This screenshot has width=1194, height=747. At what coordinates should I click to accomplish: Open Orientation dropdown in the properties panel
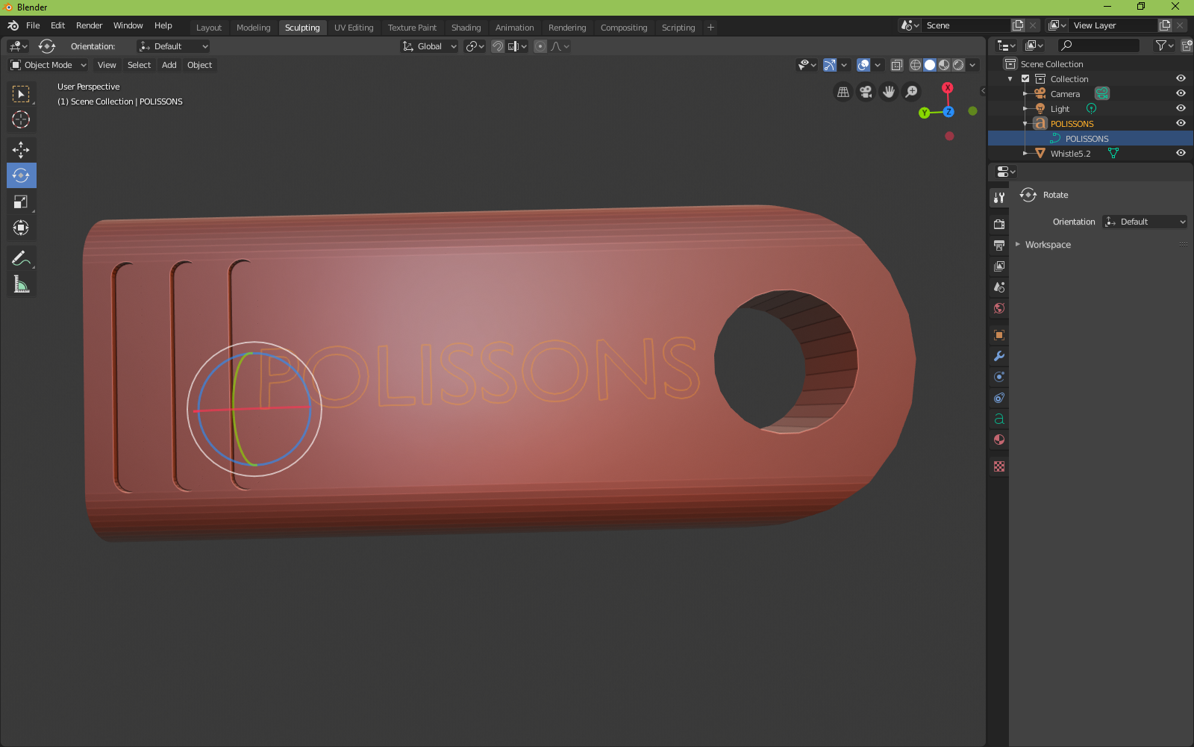point(1145,222)
